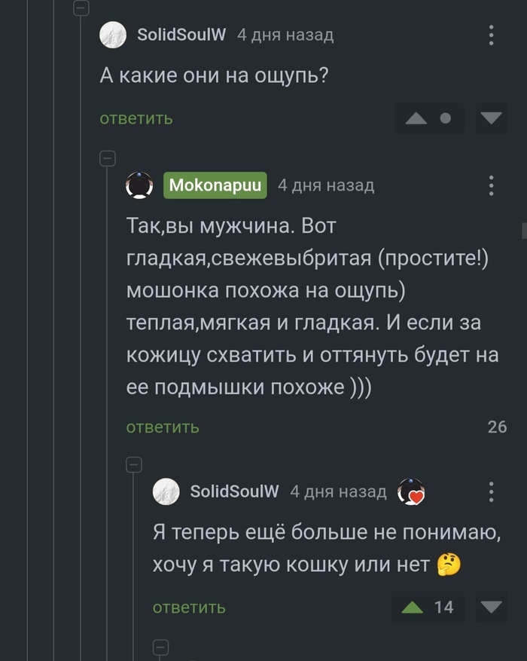
Task: Click the '4 дня назад' timestamp on Mokonapuu's comment
Action: (x=326, y=185)
